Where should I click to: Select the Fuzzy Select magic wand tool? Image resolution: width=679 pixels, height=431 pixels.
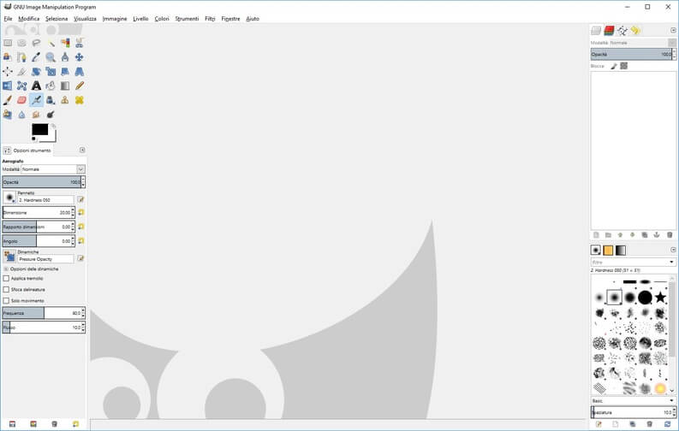tap(51, 43)
